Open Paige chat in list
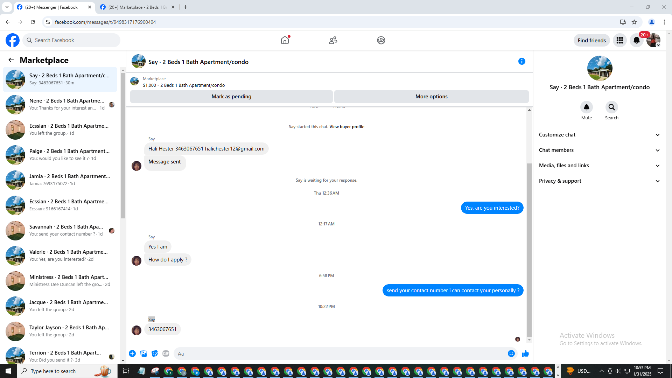The height and width of the screenshot is (378, 672). pyautogui.click(x=60, y=155)
